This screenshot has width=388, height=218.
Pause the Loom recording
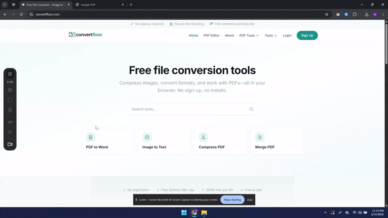(x=10, y=90)
